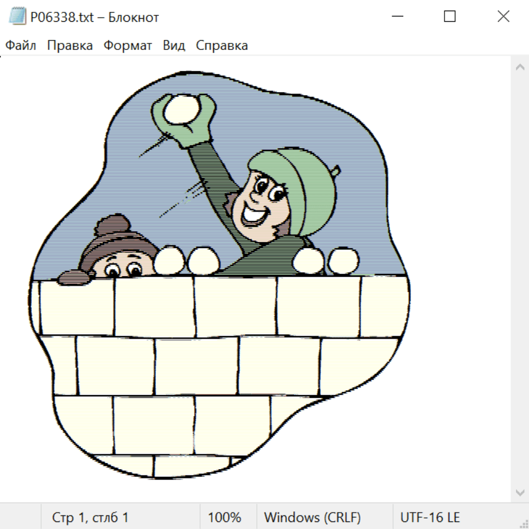Open the Правка menu
This screenshot has height=529, width=529.
click(69, 46)
